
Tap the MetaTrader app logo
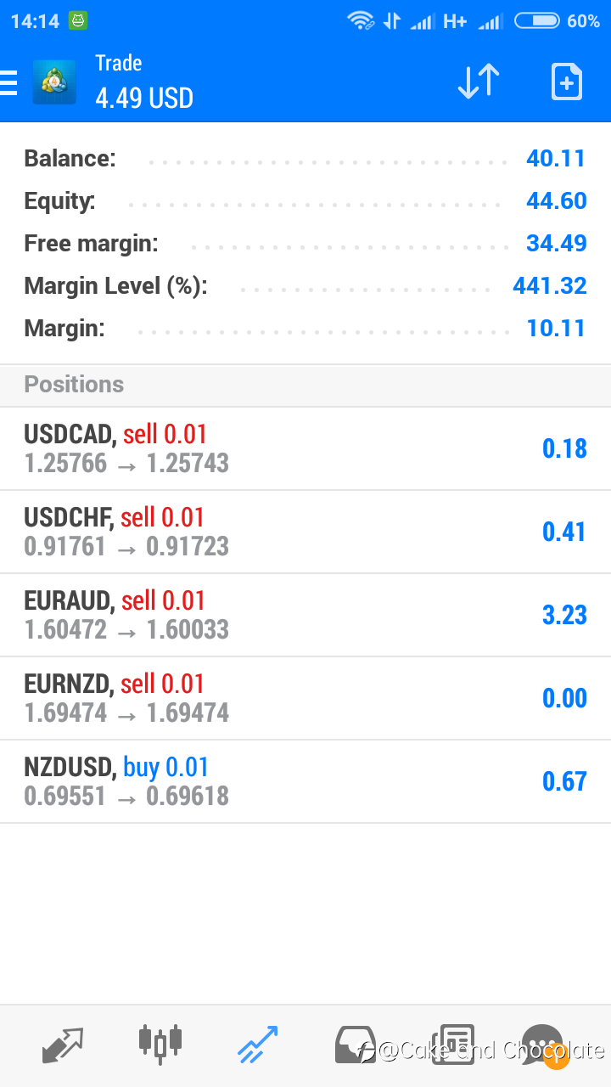click(x=54, y=82)
